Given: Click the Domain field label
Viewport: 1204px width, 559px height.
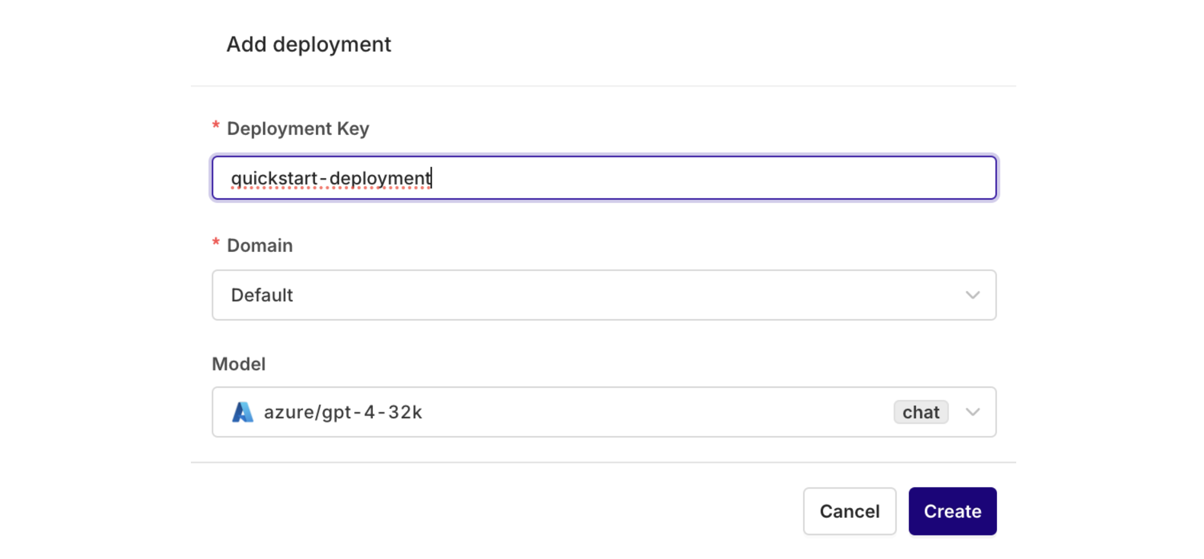Looking at the screenshot, I should [x=260, y=245].
